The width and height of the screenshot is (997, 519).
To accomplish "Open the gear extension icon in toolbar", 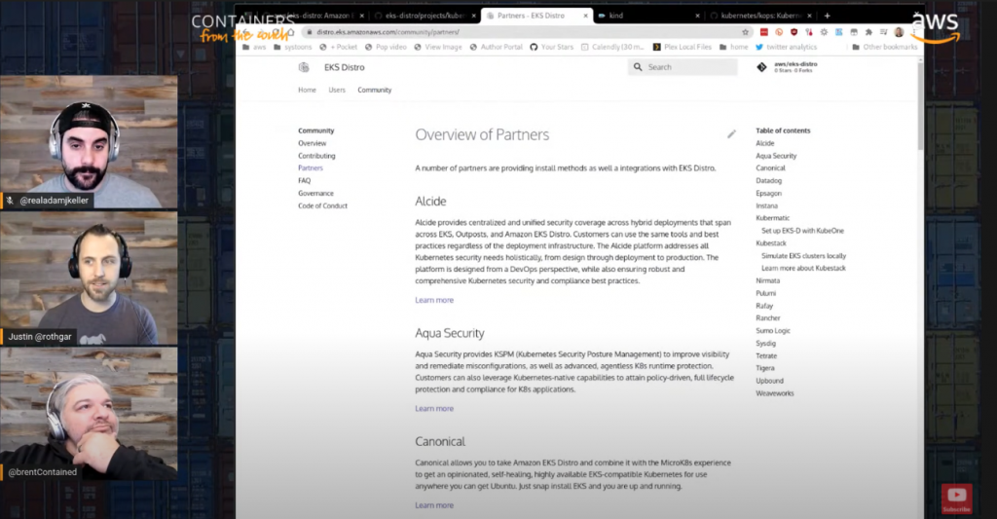I will [824, 32].
